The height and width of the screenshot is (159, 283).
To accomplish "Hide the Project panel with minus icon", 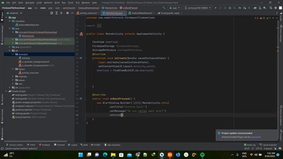I will tap(72, 13).
